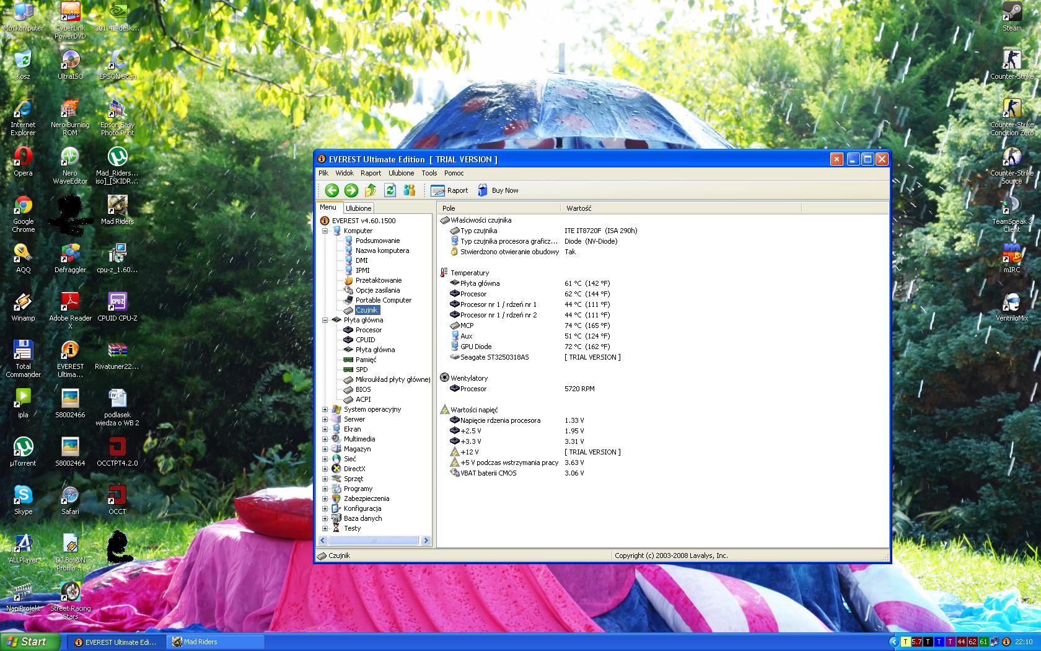Select CPUID under Płyta główna
Viewport: 1041px width, 651px height.
(366, 340)
